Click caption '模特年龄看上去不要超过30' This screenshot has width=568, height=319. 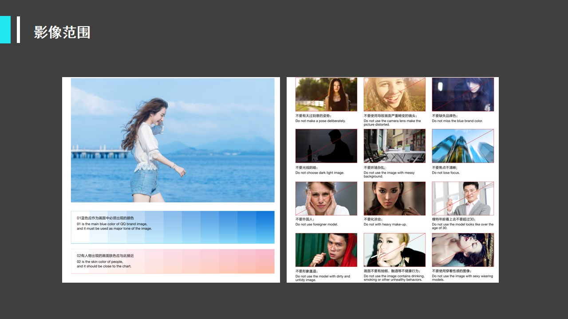(x=454, y=219)
